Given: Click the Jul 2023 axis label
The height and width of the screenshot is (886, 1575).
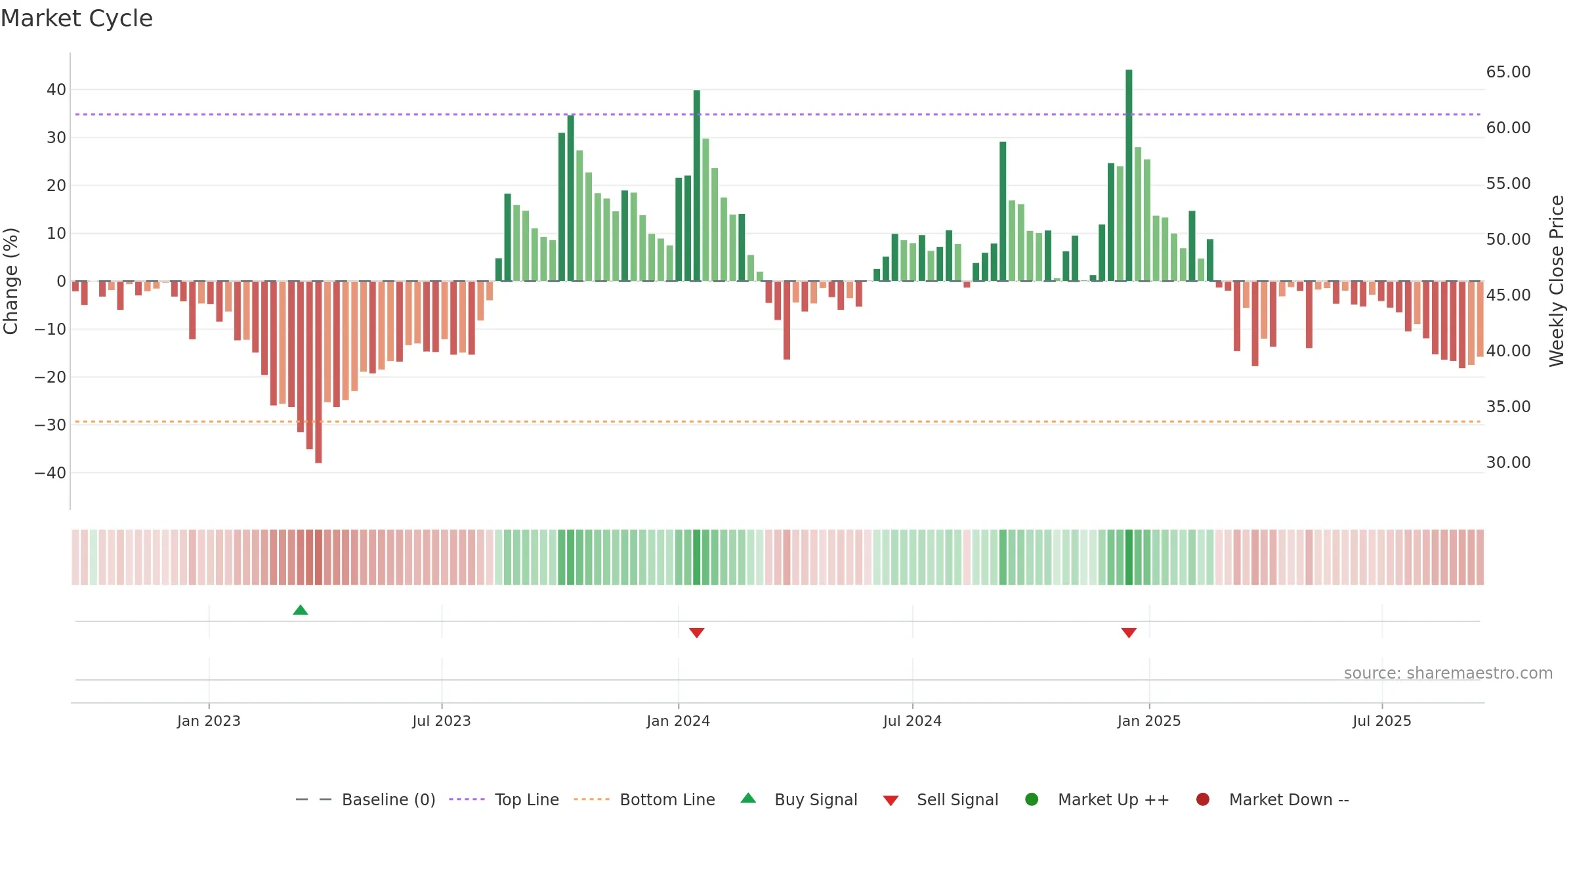Looking at the screenshot, I should (x=442, y=721).
